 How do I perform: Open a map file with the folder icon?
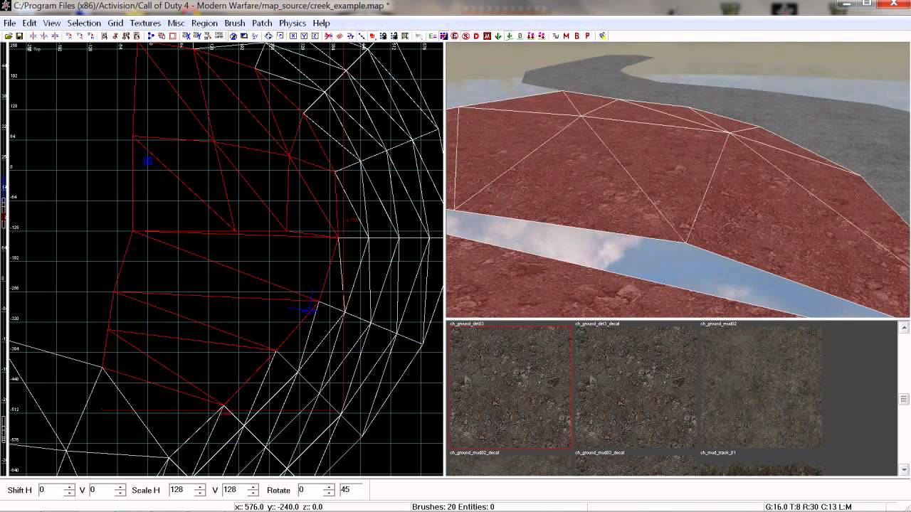click(x=9, y=36)
